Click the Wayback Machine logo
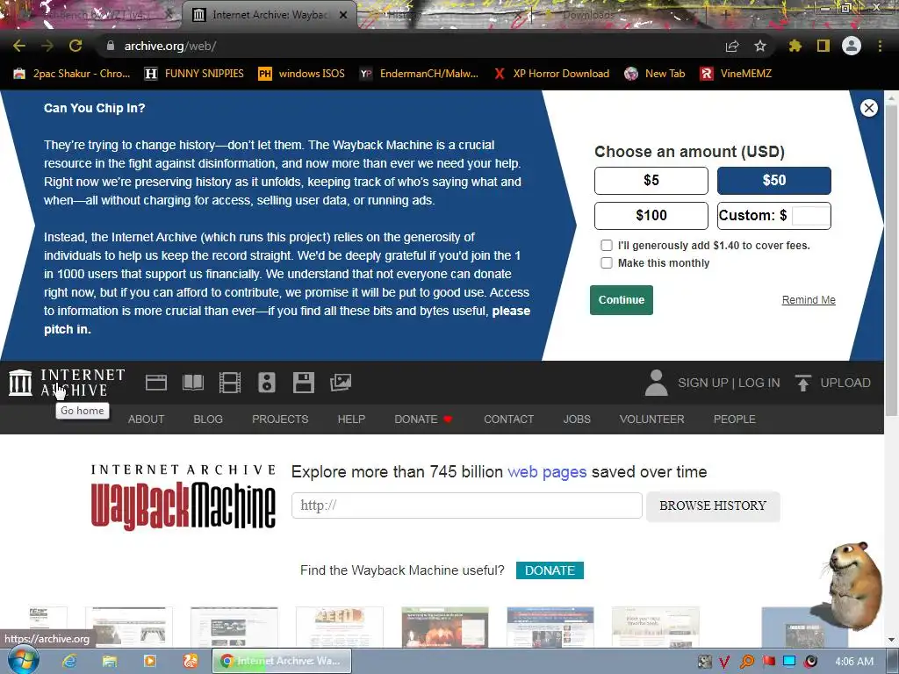Image resolution: width=899 pixels, height=674 pixels. [183, 497]
